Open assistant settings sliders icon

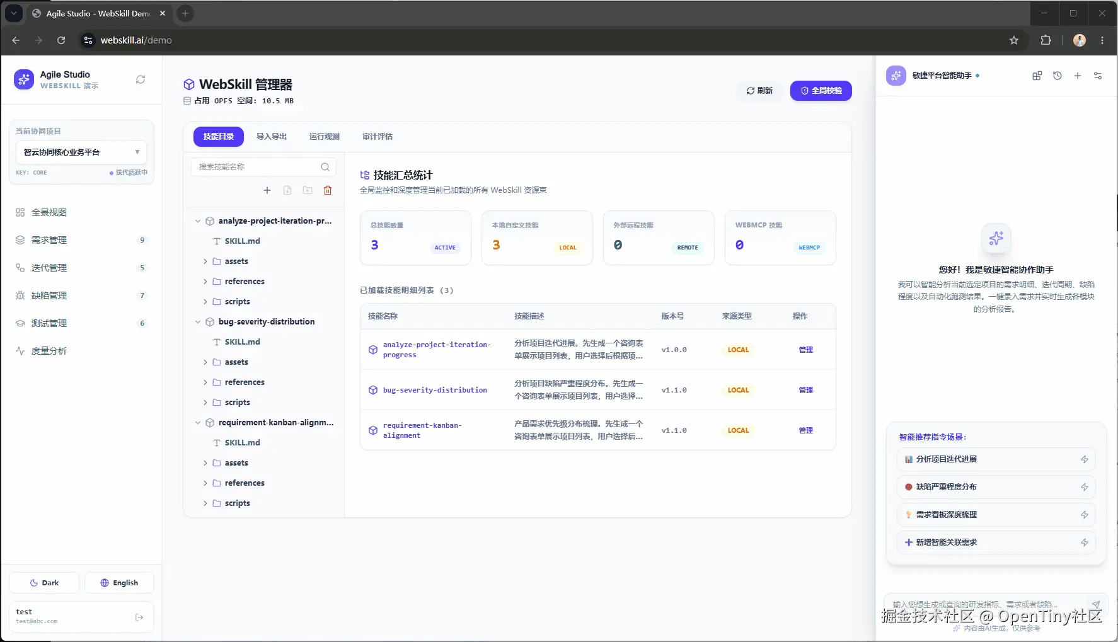pyautogui.click(x=1098, y=76)
